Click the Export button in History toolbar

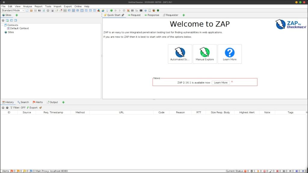click(32, 108)
